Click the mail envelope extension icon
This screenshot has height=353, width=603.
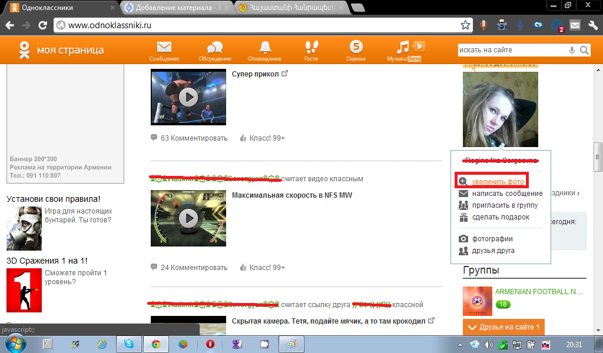(x=575, y=25)
